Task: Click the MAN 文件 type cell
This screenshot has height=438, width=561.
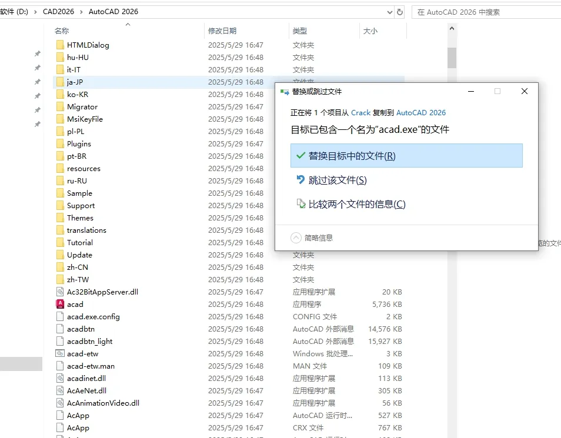Action: point(310,366)
